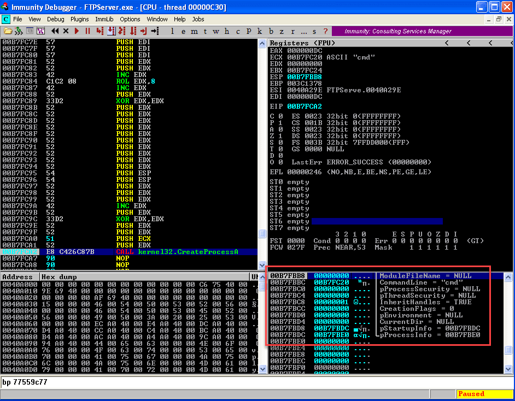Image resolution: width=515 pixels, height=401 pixels.
Task: Open references window with 'r' button
Action: tap(292, 31)
